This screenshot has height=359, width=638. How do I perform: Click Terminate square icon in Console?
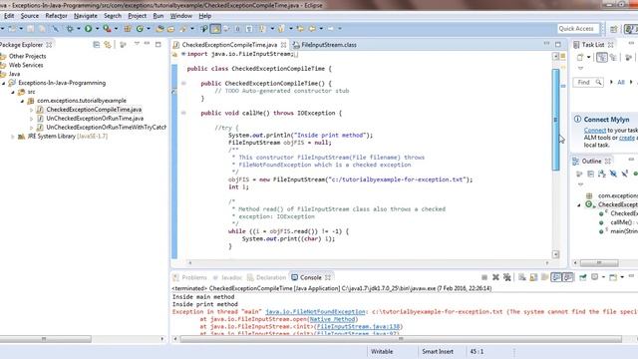tap(484, 277)
